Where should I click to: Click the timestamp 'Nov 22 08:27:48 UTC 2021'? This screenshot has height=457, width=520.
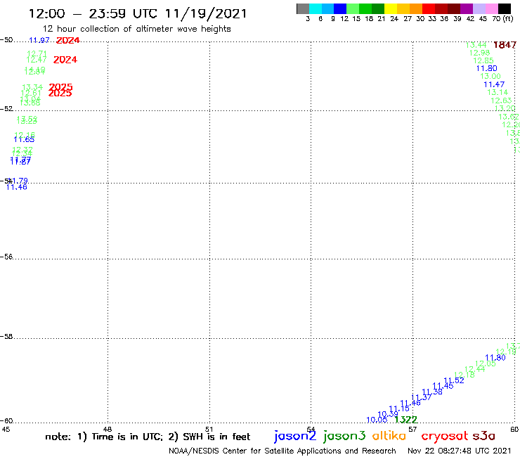pos(460,451)
